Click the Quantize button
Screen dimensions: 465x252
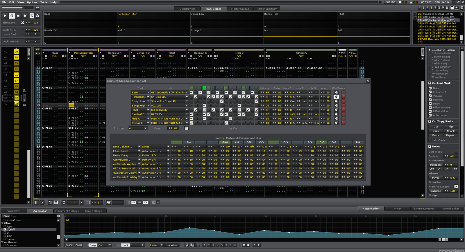436,191
